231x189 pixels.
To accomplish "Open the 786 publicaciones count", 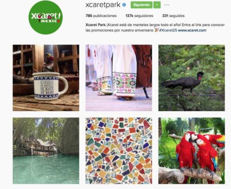I will click(101, 16).
